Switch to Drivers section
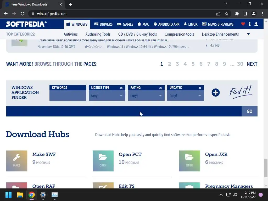268x201 pixels. pyautogui.click(x=103, y=24)
